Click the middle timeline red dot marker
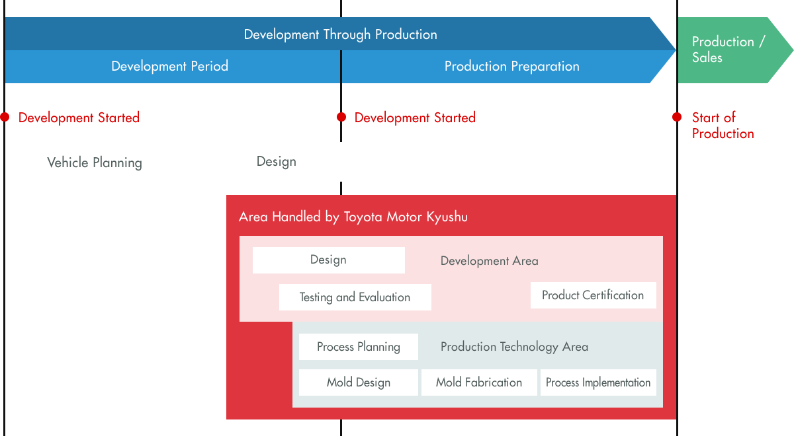This screenshot has height=436, width=794. (341, 117)
